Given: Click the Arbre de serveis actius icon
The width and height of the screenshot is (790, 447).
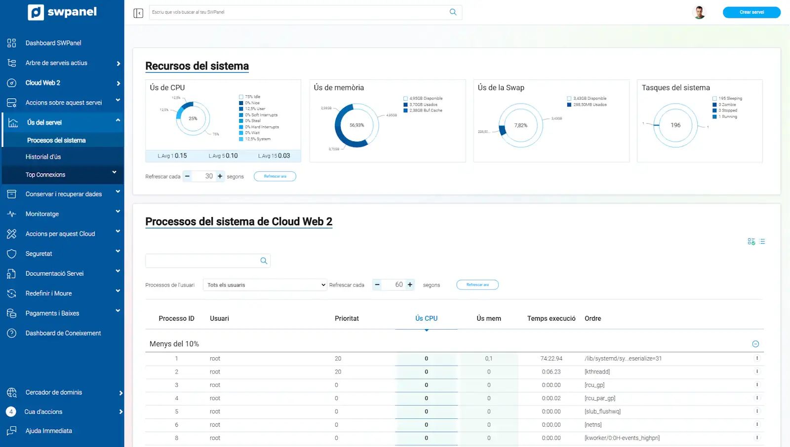Looking at the screenshot, I should 12,63.
